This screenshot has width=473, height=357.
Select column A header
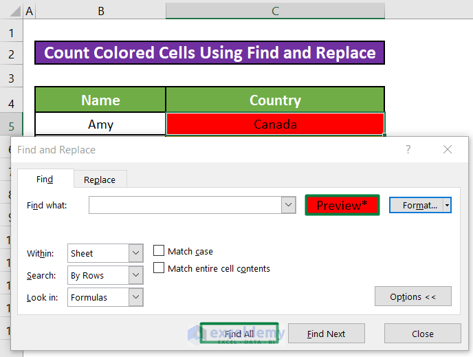tap(30, 11)
